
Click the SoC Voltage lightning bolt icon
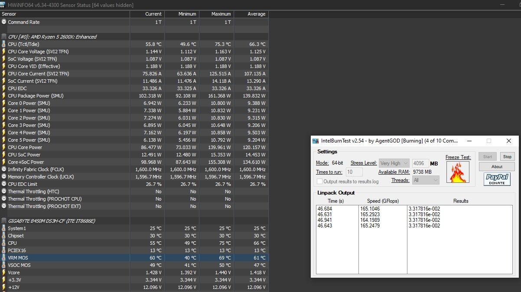tap(4, 59)
